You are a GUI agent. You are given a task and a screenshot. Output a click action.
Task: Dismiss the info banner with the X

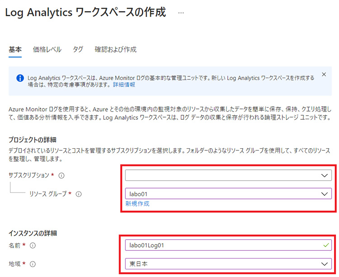(x=324, y=74)
